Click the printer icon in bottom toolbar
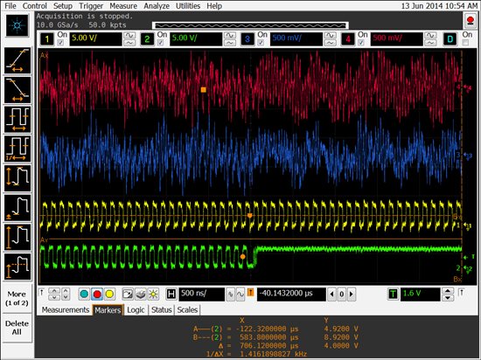481x360 pixels. pyautogui.click(x=141, y=294)
